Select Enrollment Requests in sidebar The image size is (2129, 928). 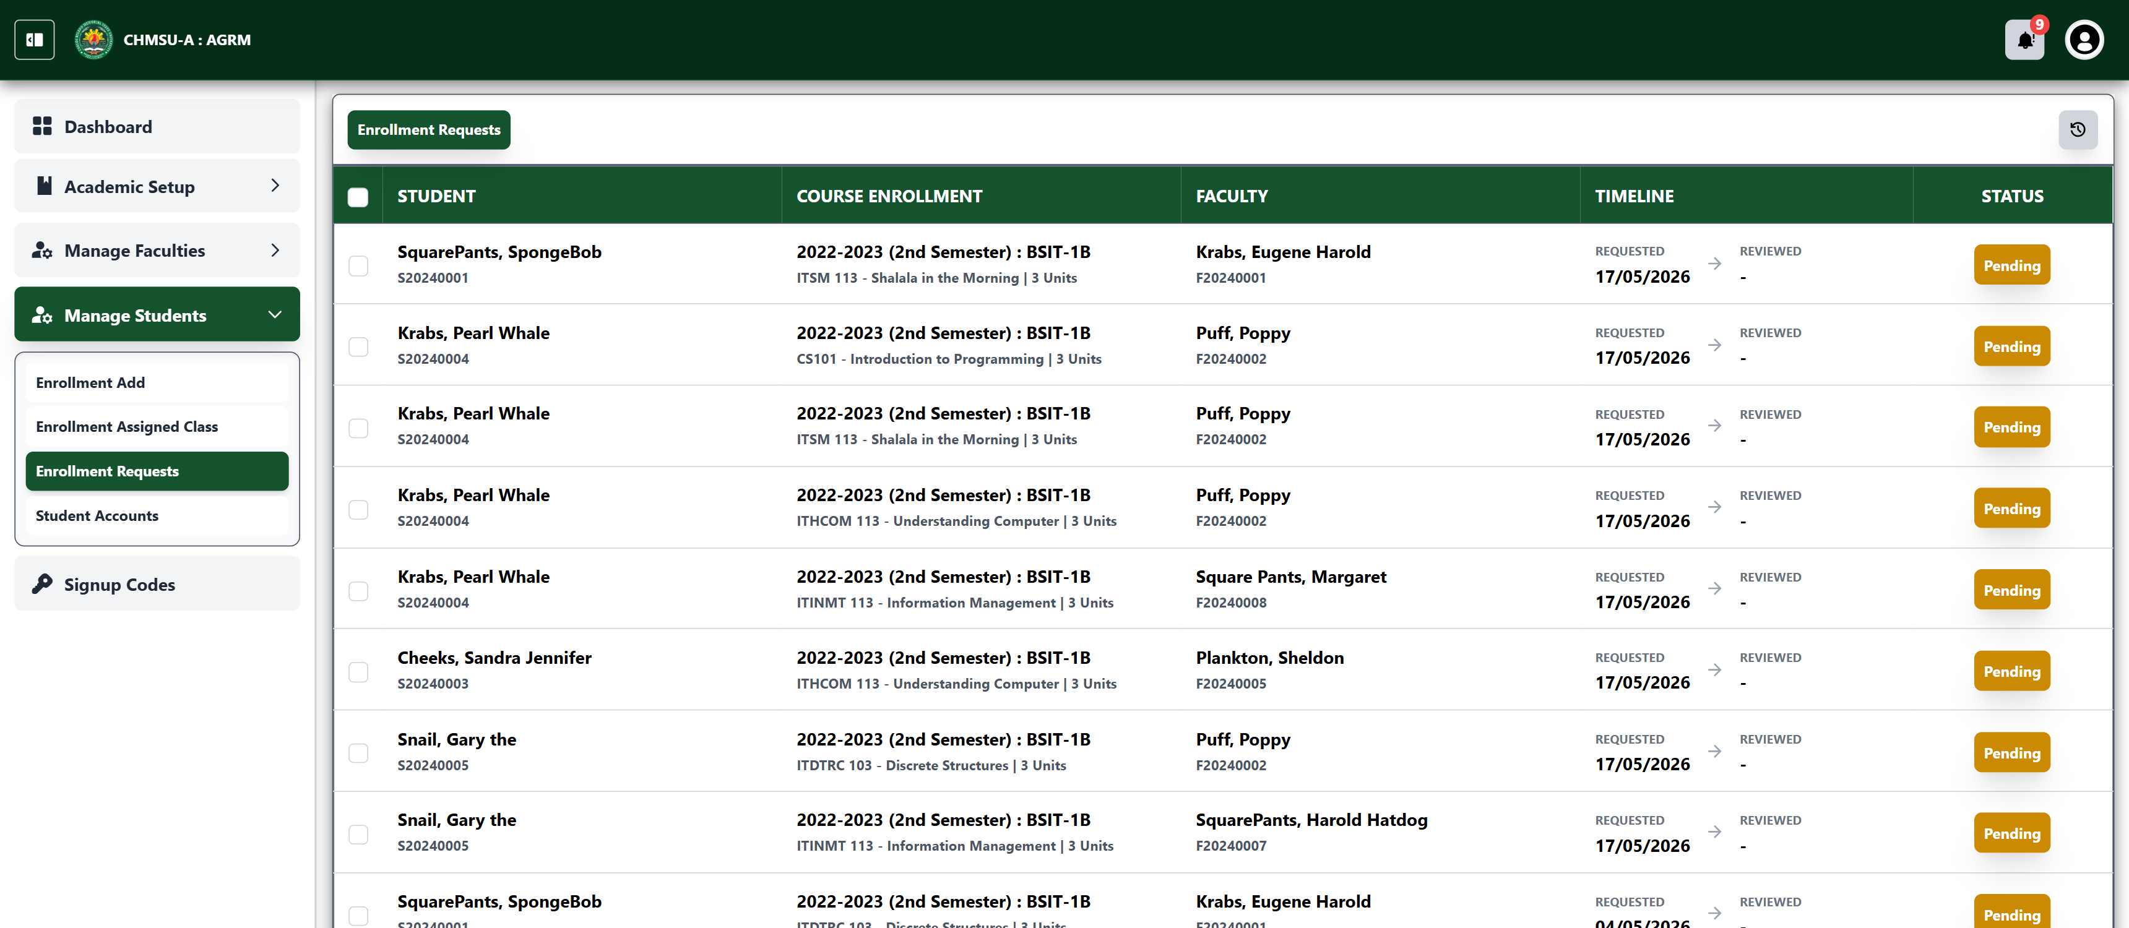pyautogui.click(x=157, y=471)
